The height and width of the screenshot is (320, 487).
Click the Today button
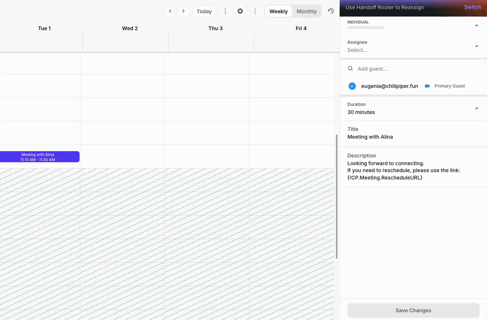pos(204,11)
